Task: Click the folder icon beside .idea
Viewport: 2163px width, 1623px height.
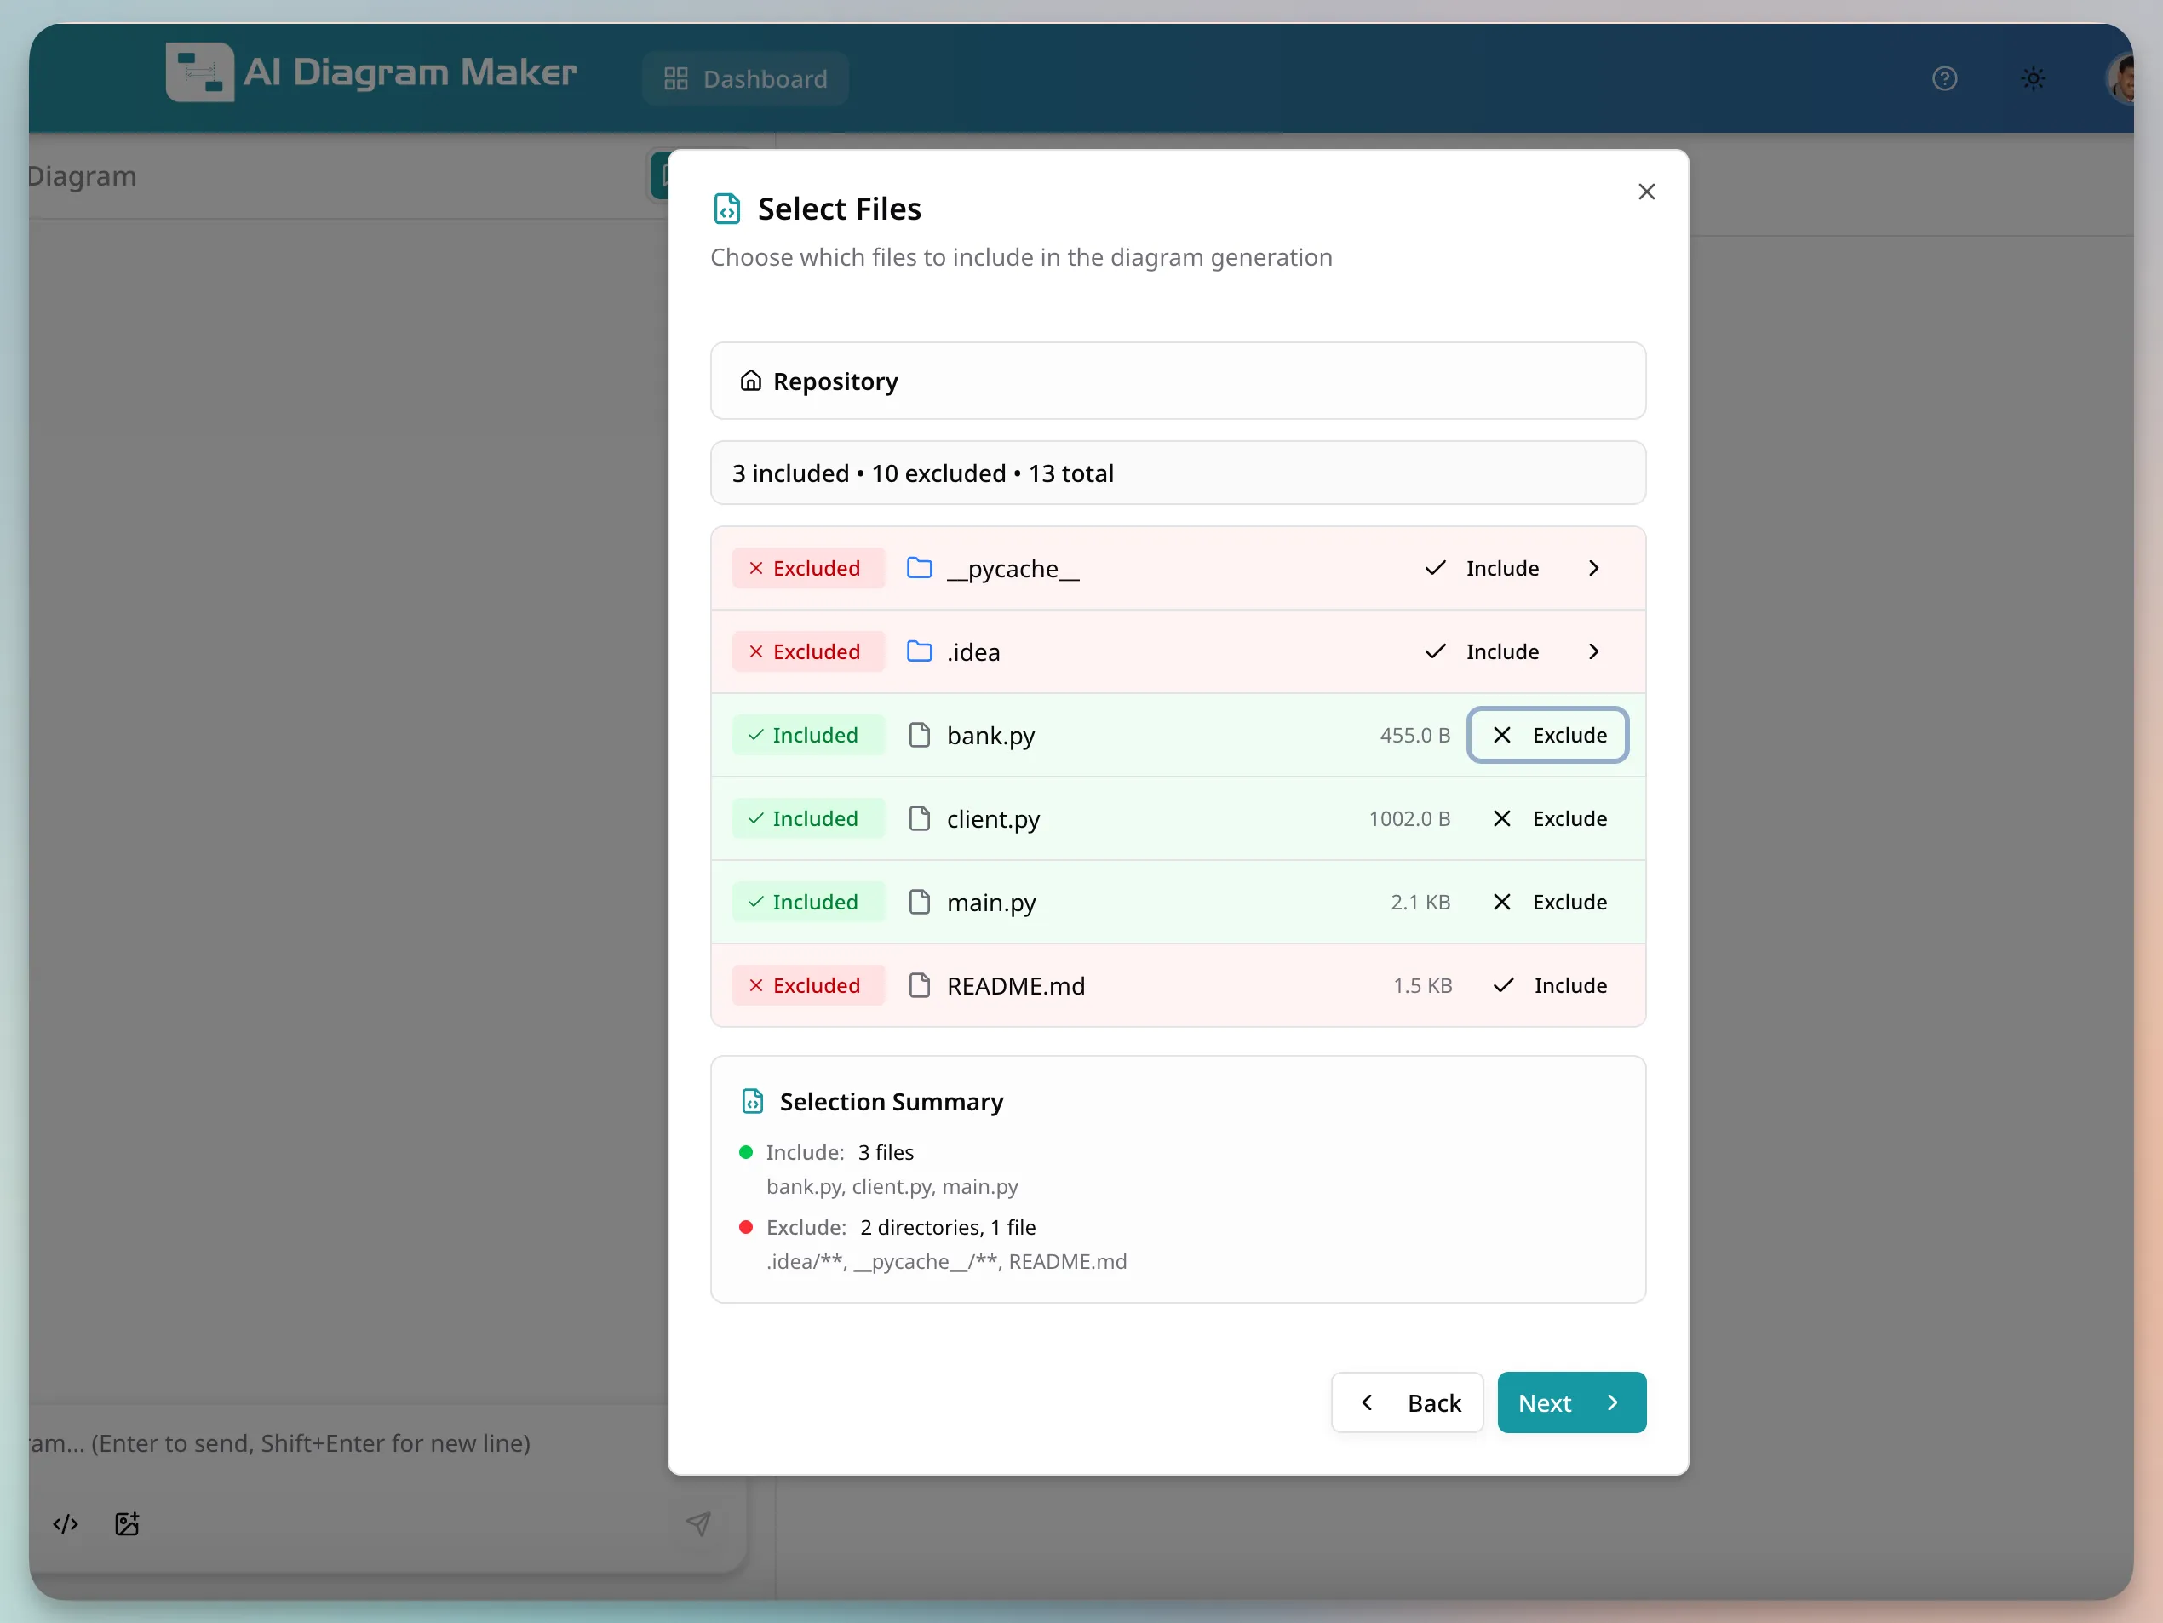Action: [x=919, y=651]
